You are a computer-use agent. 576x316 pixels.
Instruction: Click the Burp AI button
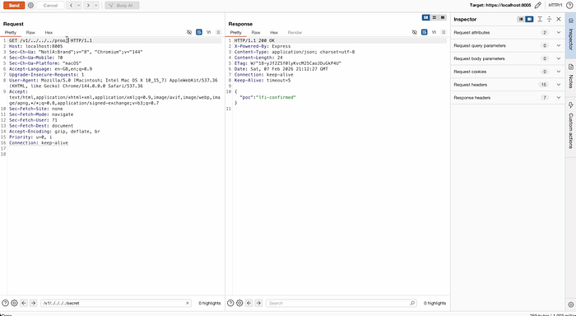(122, 6)
